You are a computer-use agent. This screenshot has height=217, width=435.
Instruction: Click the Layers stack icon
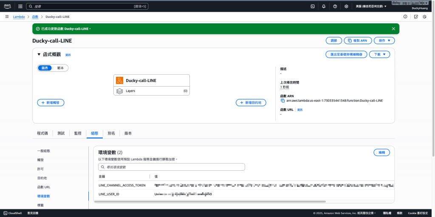click(x=119, y=91)
